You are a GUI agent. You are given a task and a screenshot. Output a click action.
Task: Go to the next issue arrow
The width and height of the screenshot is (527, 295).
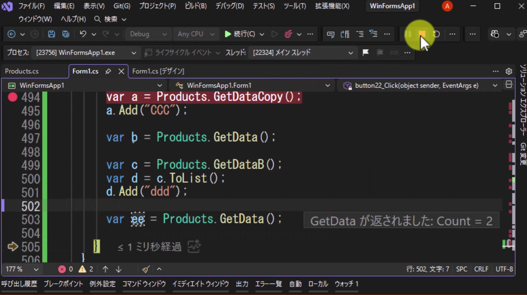(119, 269)
